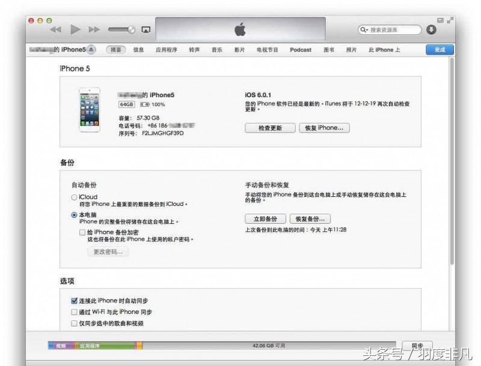Open the Podcast tab
The height and width of the screenshot is (366, 481).
(x=300, y=50)
